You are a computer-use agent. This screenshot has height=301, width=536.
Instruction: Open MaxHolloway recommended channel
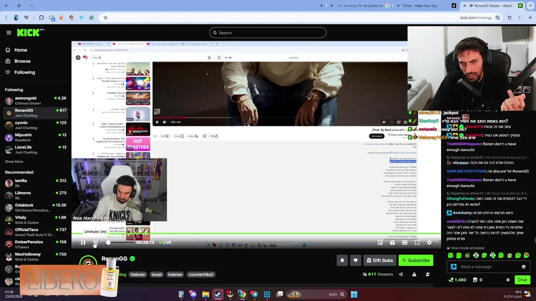[36, 257]
